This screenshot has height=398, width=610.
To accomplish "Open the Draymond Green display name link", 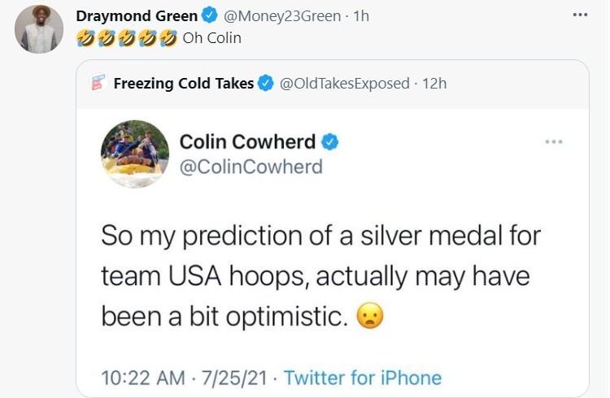I will (137, 16).
